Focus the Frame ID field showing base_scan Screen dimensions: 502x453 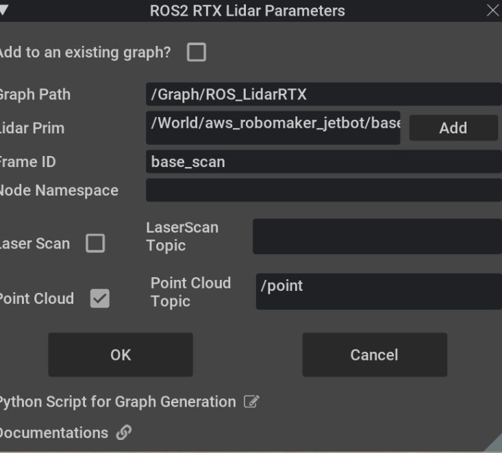(324, 161)
